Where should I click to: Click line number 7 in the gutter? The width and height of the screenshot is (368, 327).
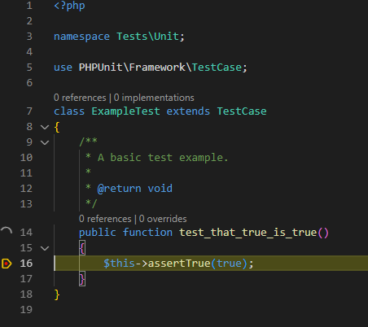pos(29,111)
